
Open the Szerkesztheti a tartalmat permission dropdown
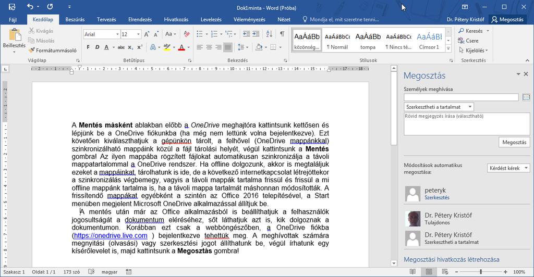(x=439, y=107)
